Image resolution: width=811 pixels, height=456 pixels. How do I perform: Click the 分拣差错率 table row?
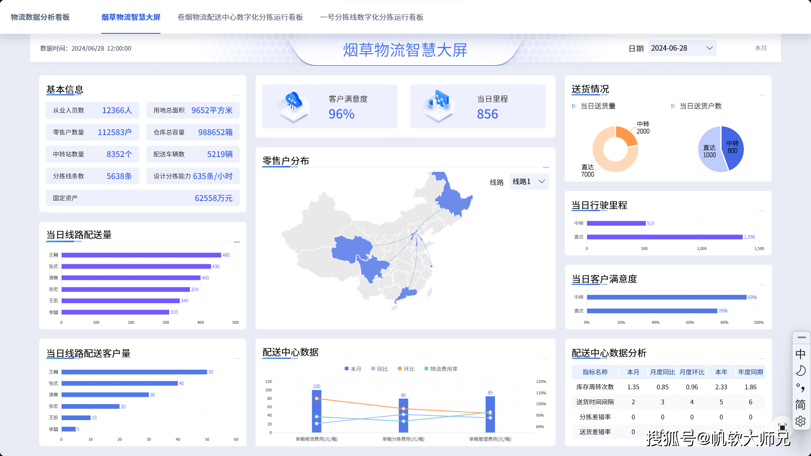coord(668,417)
